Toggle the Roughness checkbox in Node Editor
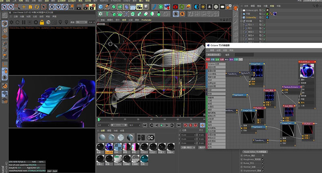 (x=263, y=159)
